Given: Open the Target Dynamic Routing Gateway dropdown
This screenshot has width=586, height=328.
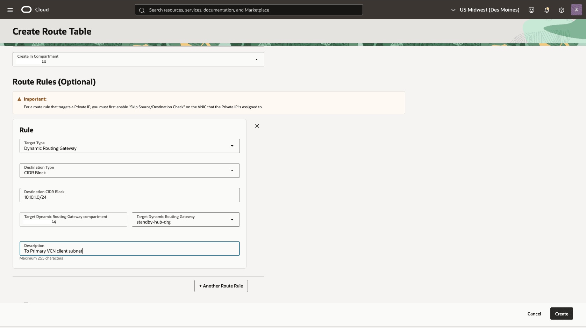Looking at the screenshot, I should 232,219.
